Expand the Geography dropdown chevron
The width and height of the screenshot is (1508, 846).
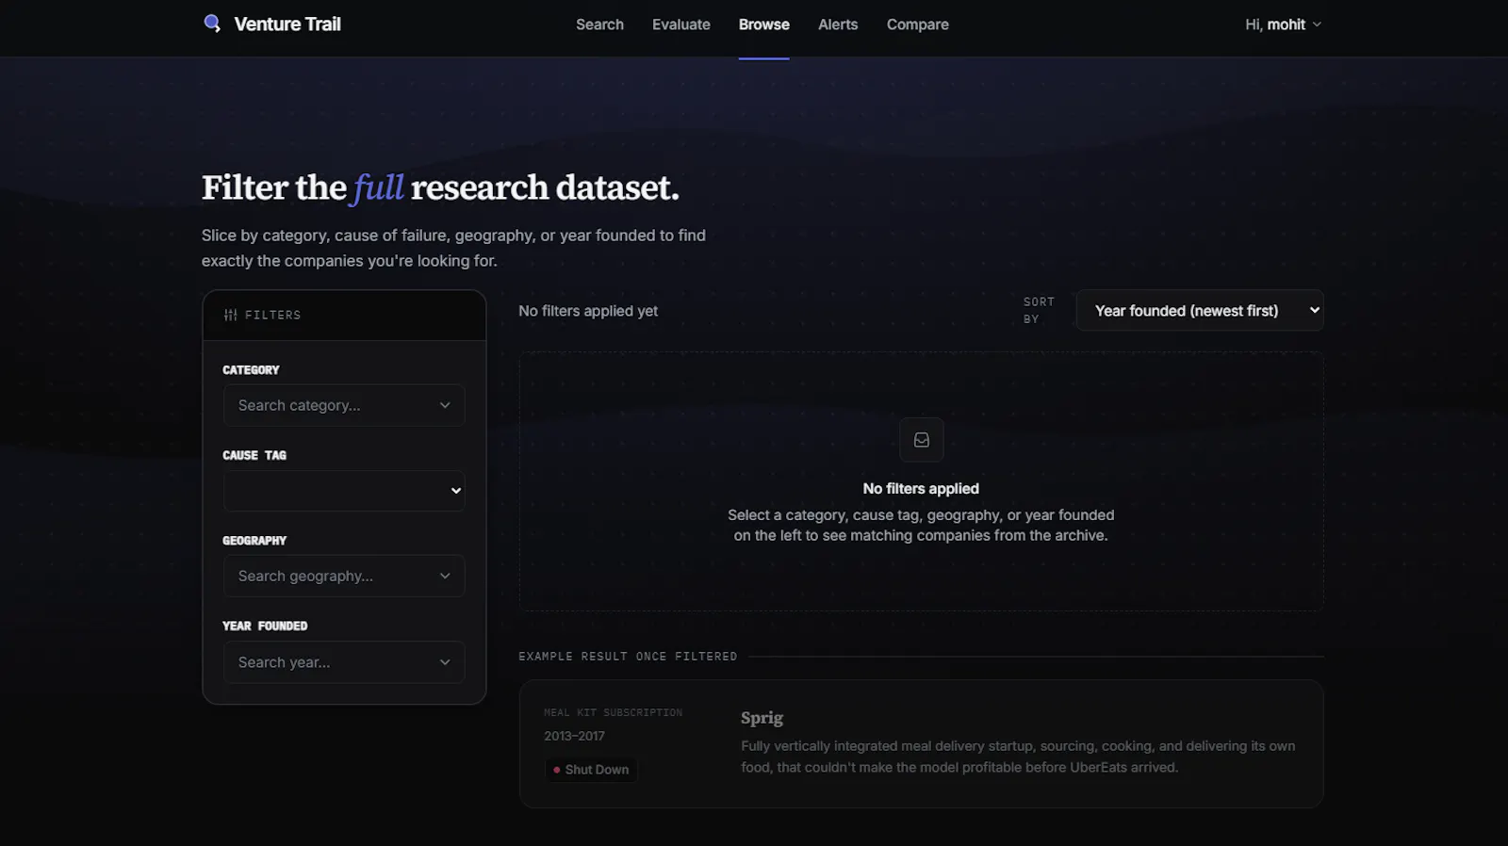point(445,576)
